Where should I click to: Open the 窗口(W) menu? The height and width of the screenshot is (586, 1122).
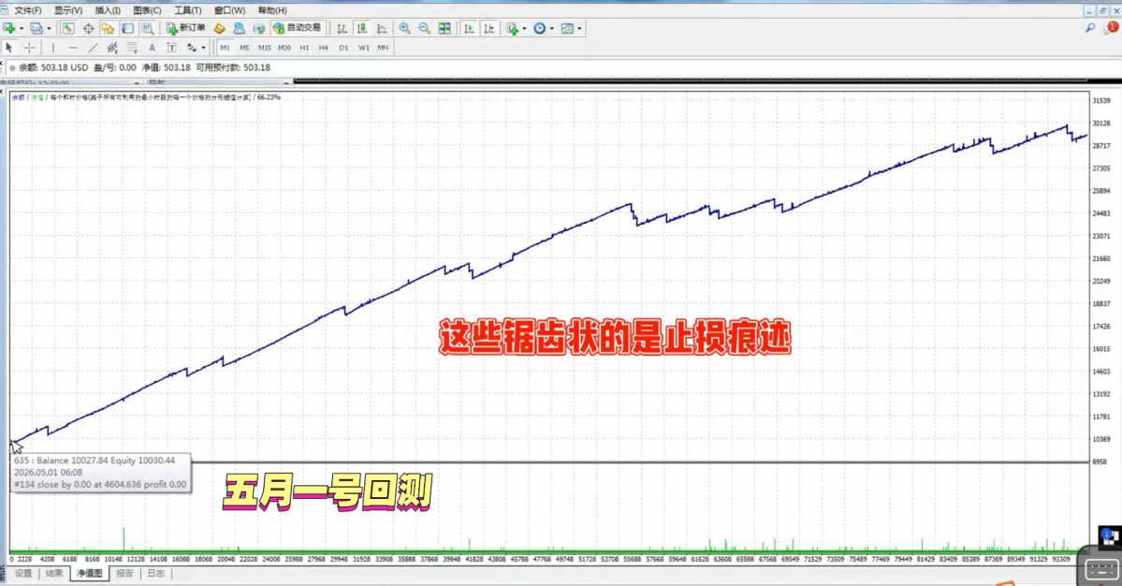229,10
